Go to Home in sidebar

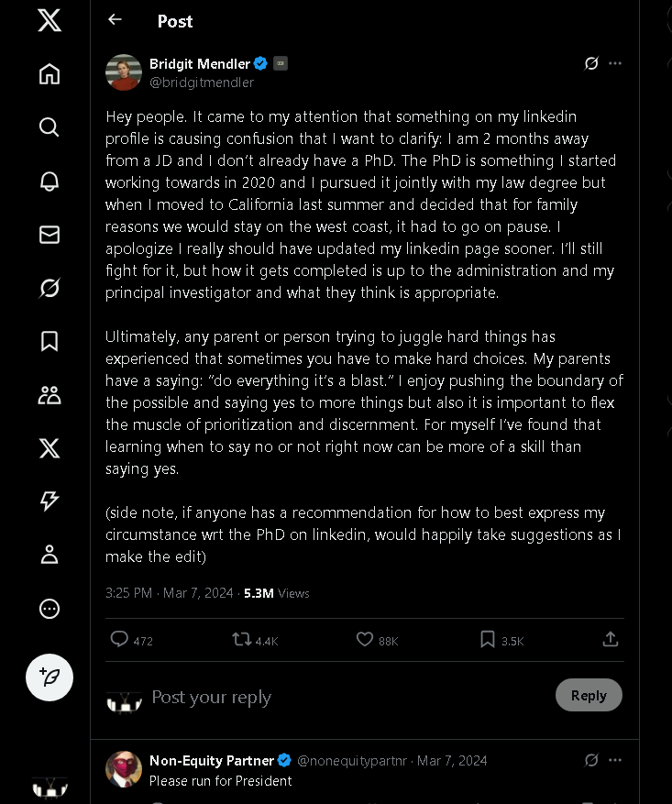[50, 74]
